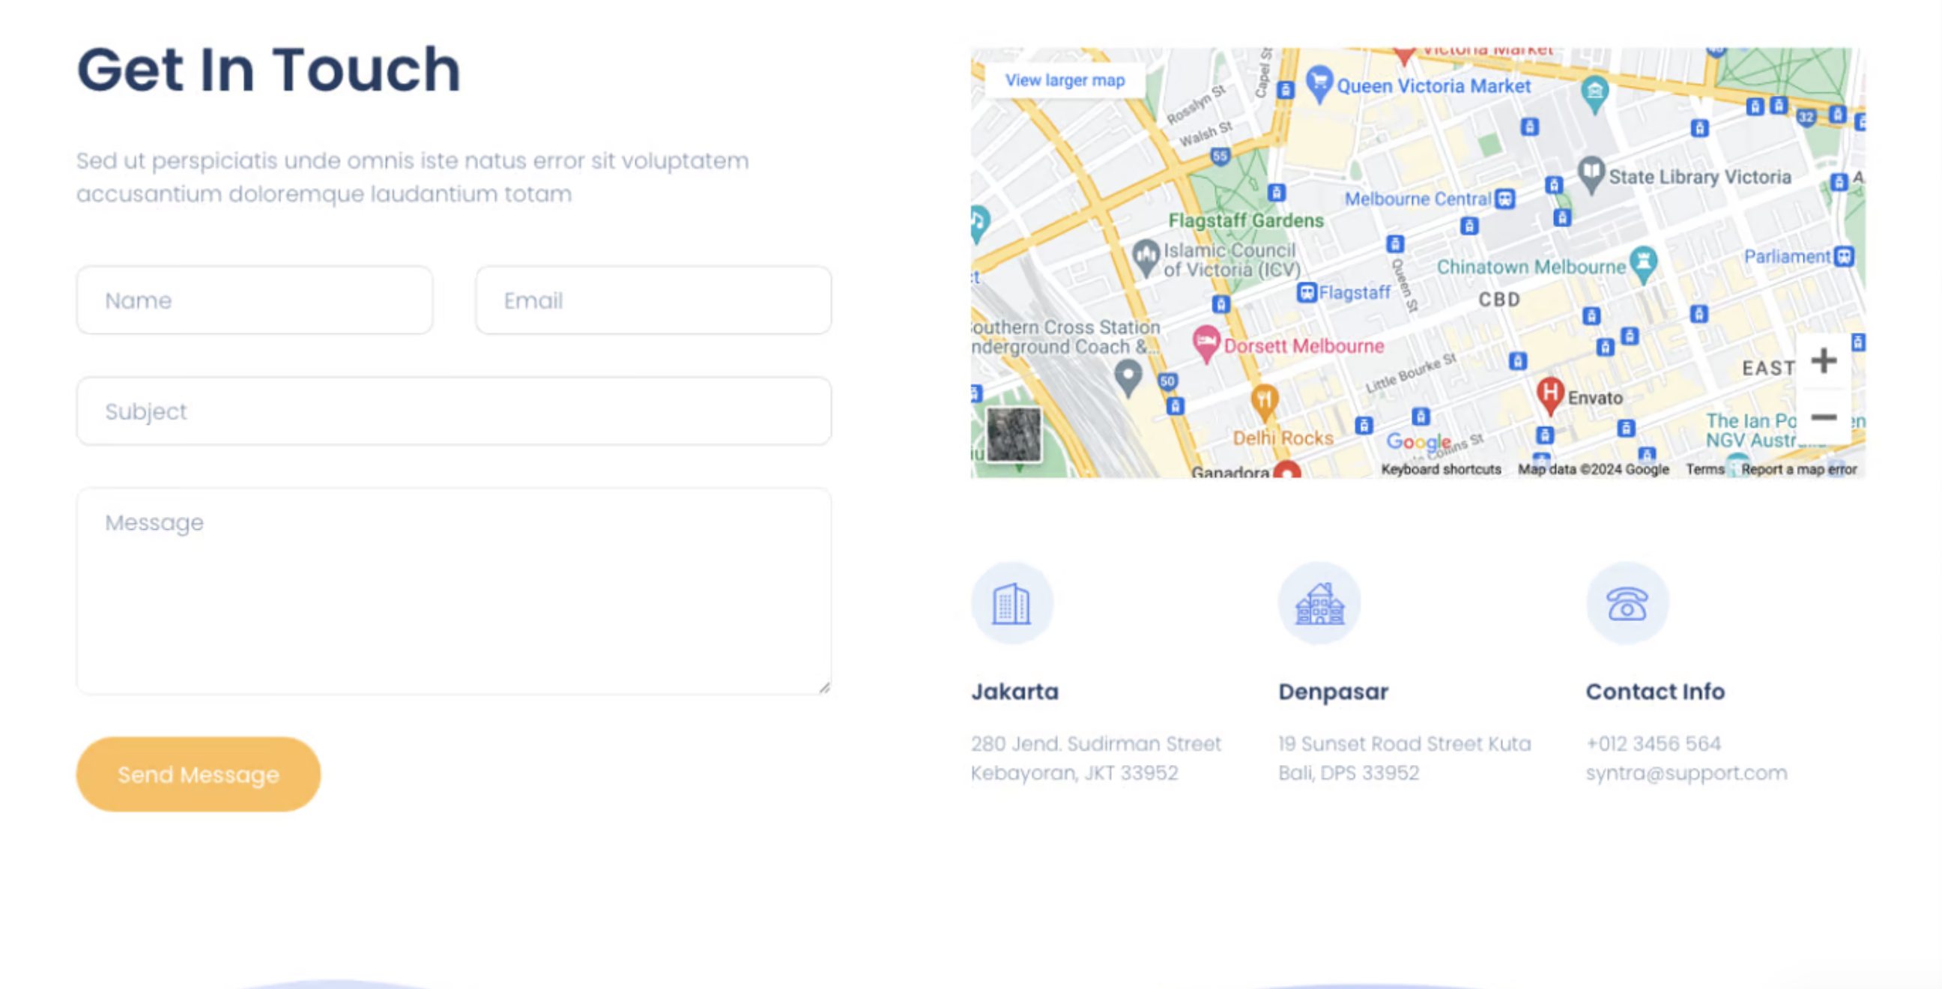This screenshot has width=1942, height=989.
Task: Select the Queen Victoria Market shopping pin
Action: coord(1319,82)
